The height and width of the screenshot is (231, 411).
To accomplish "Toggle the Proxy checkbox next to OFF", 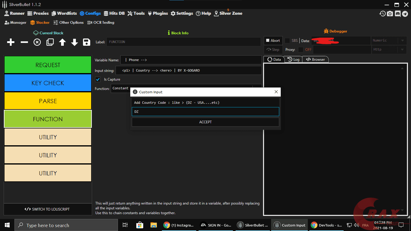I will pos(301,50).
